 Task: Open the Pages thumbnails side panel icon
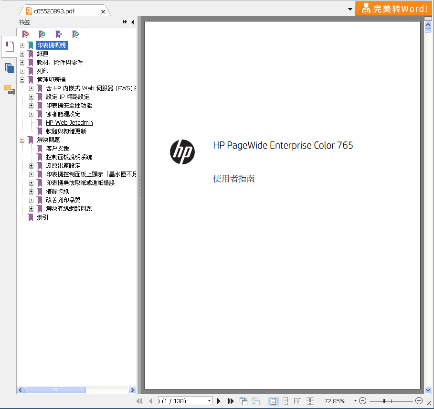point(10,68)
